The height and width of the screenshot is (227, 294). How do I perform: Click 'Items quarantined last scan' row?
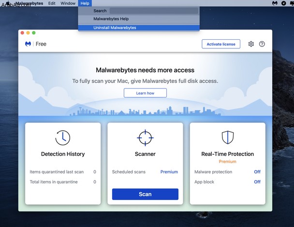(63, 172)
